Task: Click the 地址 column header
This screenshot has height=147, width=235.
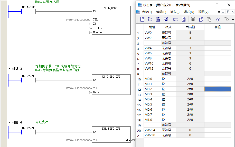Action: click(152, 27)
